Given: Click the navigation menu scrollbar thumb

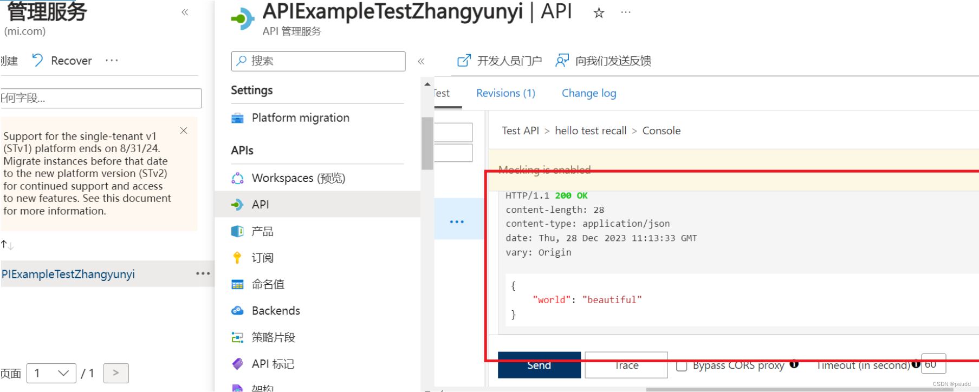Looking at the screenshot, I should pyautogui.click(x=427, y=143).
